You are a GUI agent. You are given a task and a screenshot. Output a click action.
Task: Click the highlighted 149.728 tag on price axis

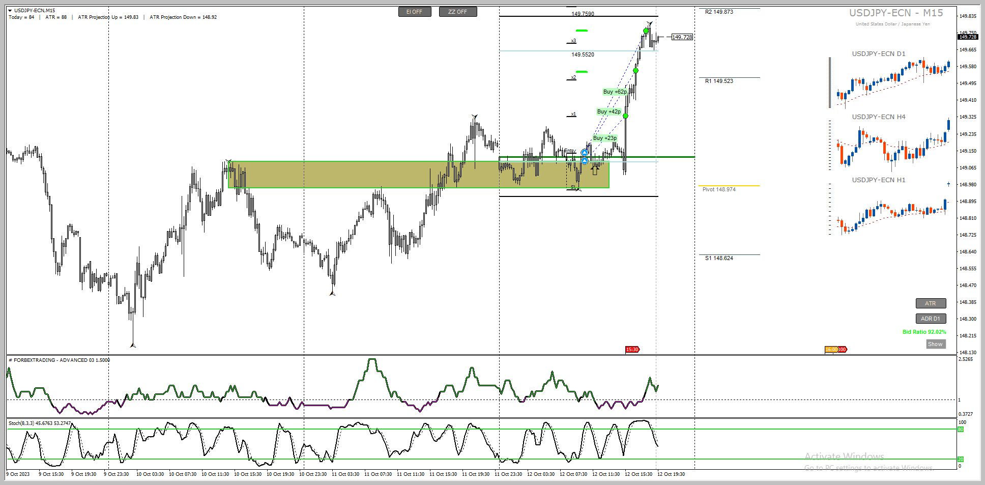968,37
